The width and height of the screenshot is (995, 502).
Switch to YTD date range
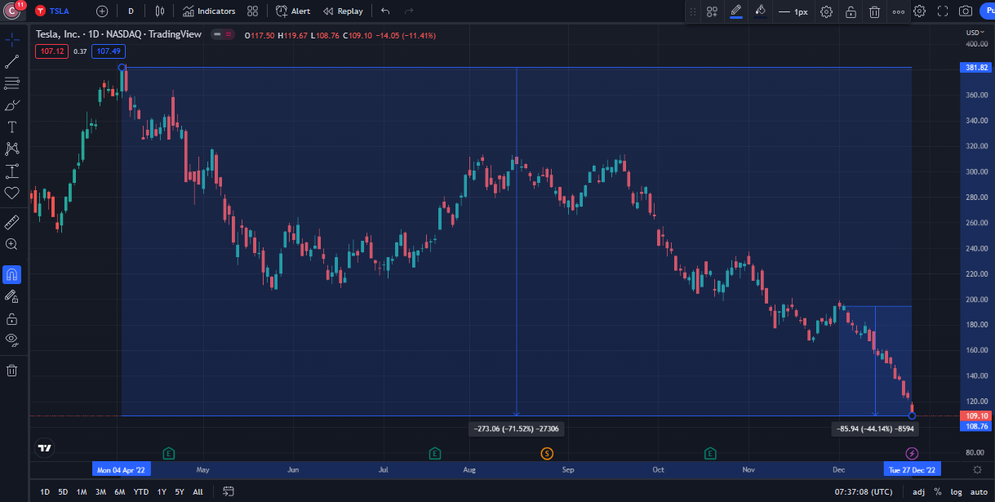(141, 492)
